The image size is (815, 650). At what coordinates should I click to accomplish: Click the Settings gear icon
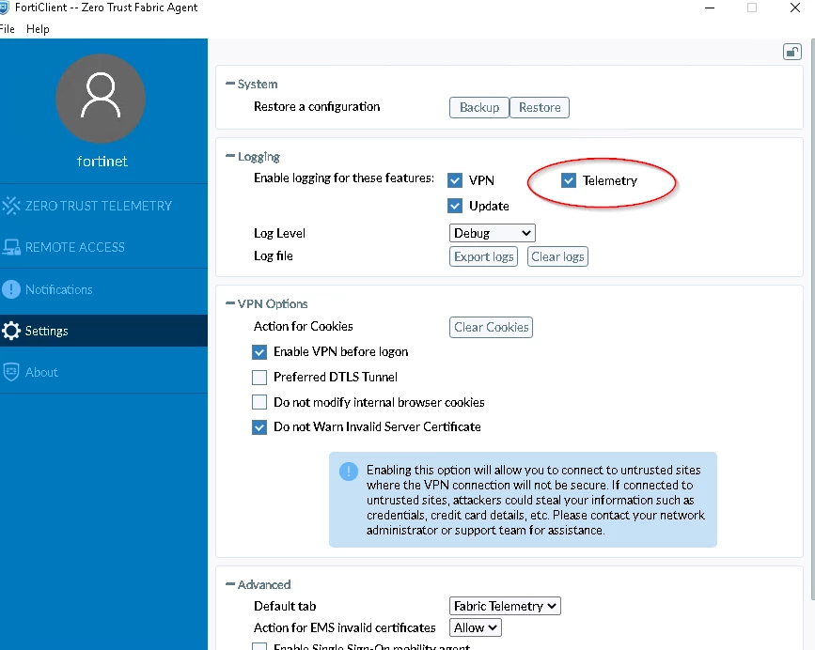[11, 331]
